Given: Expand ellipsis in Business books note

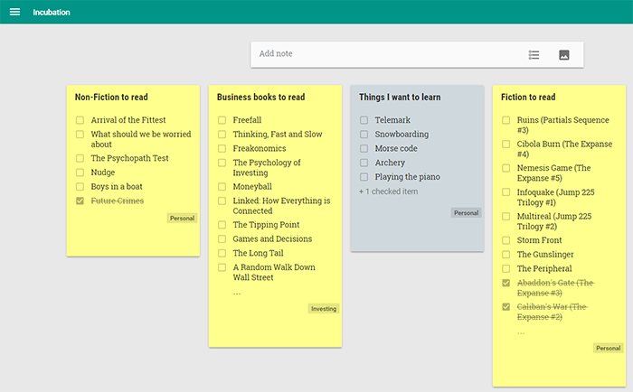Looking at the screenshot, I should 237,293.
